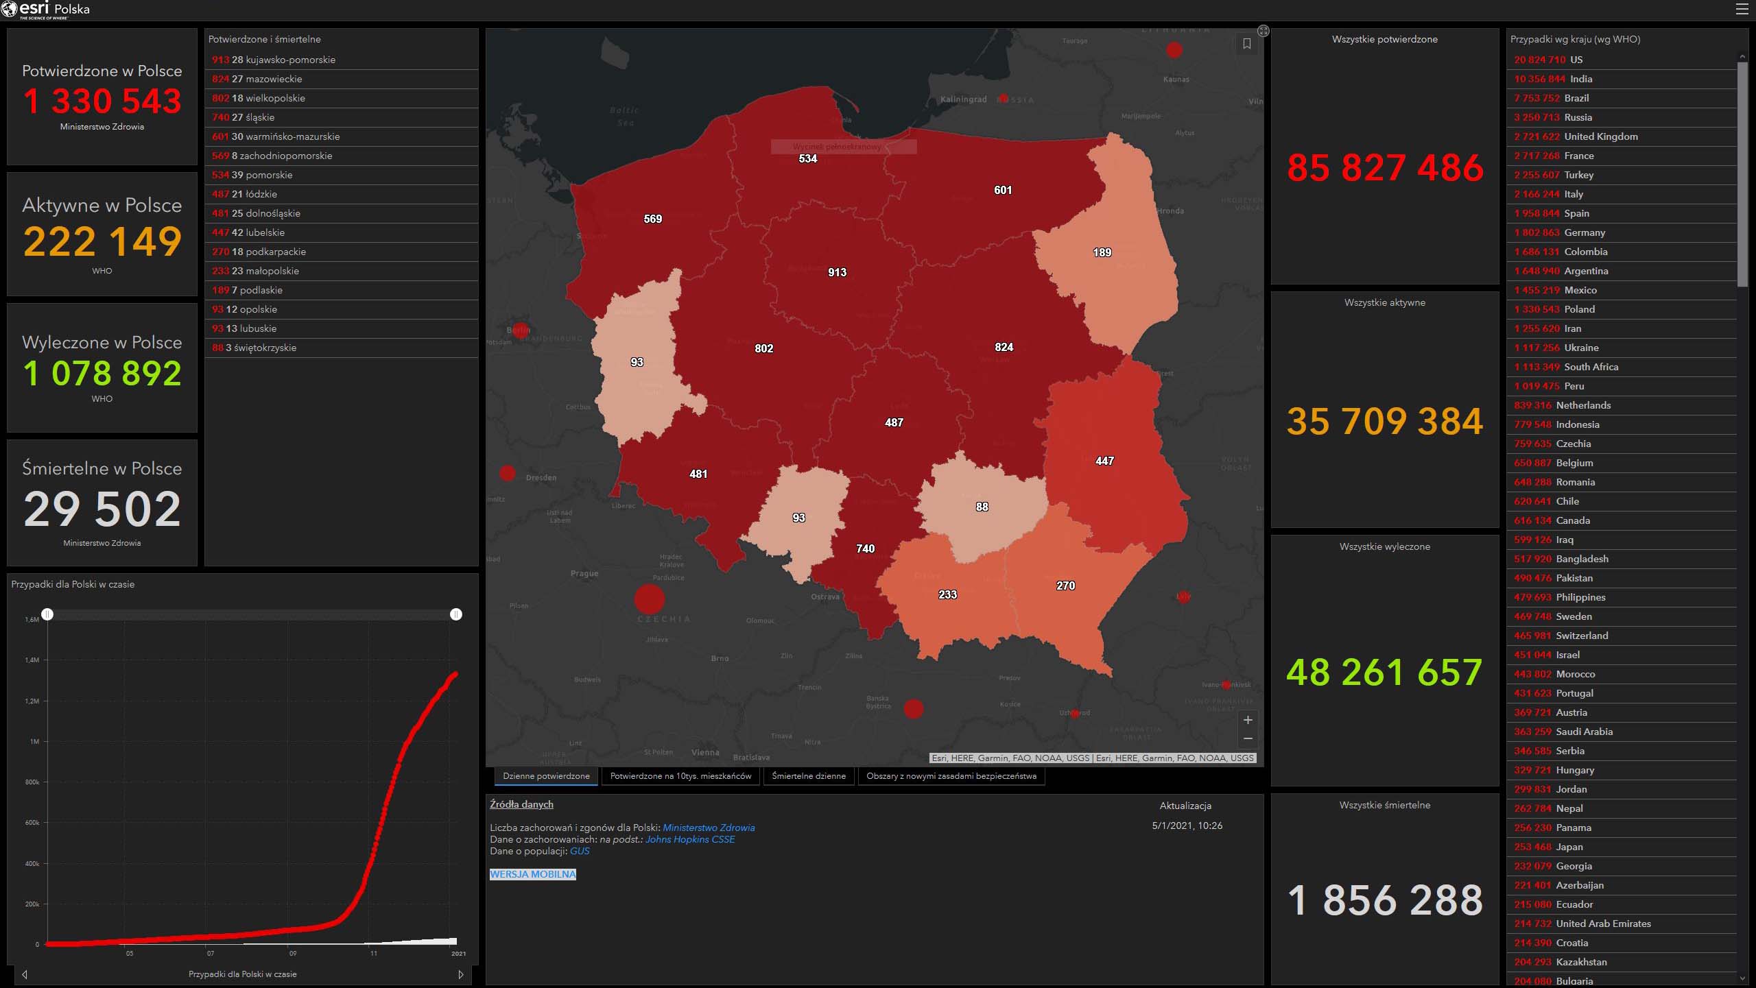The height and width of the screenshot is (988, 1756).
Task: Click left handle of chart time slider
Action: click(x=47, y=614)
